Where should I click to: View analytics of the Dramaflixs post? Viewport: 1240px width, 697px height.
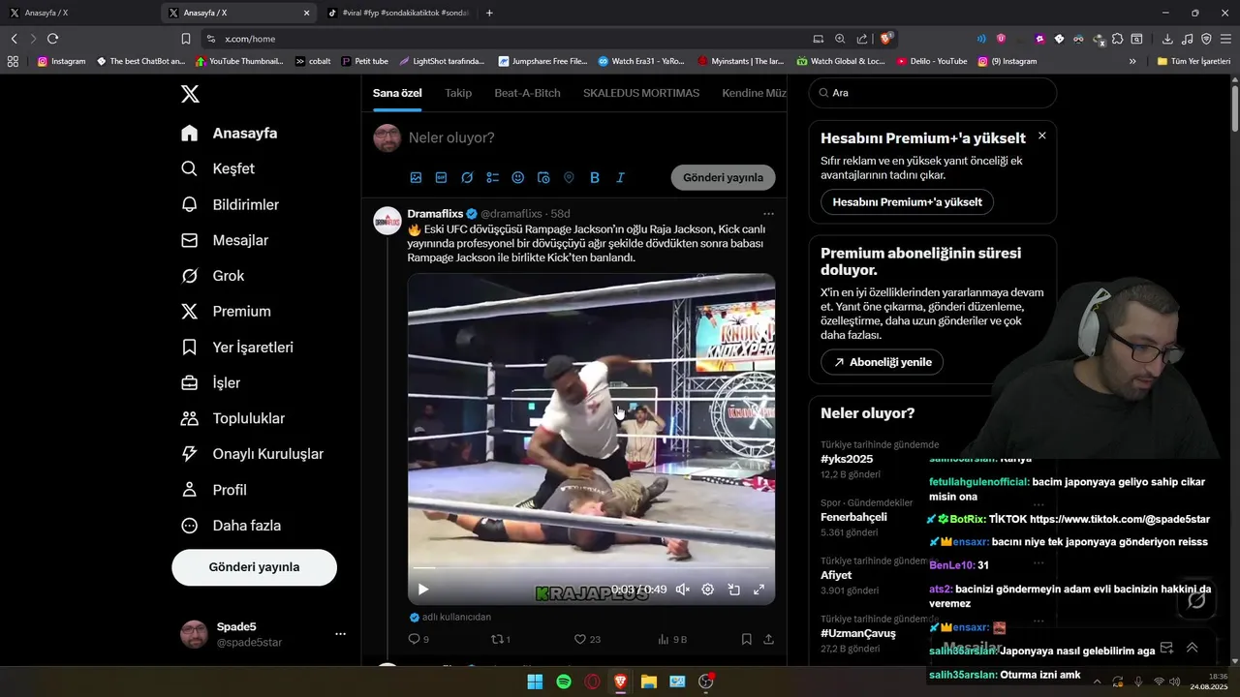[x=671, y=639]
